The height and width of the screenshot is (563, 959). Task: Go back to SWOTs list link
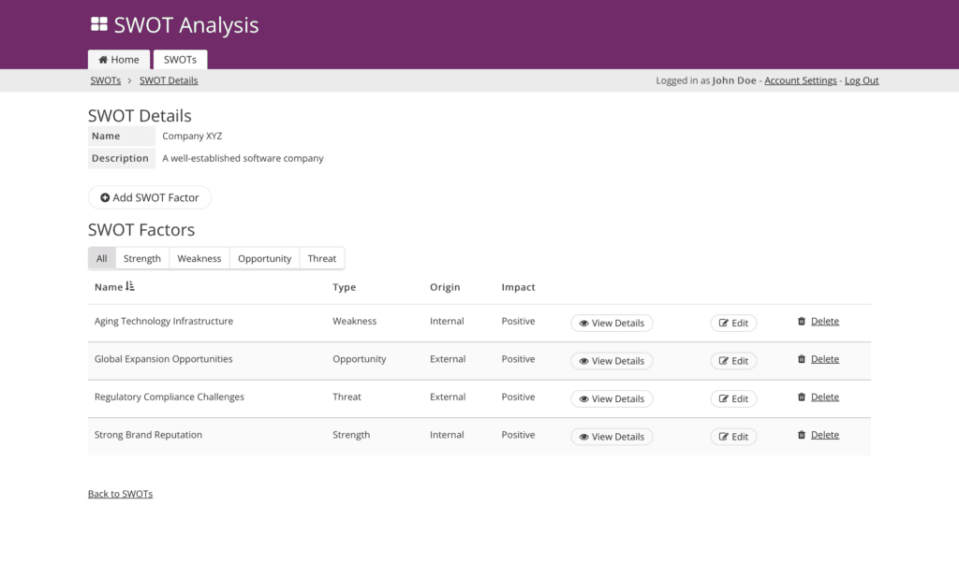pos(120,494)
